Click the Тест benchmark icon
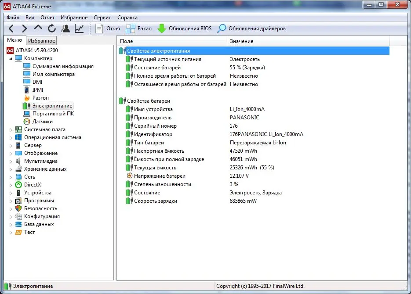Image resolution: width=411 pixels, height=294 pixels. click(x=18, y=232)
